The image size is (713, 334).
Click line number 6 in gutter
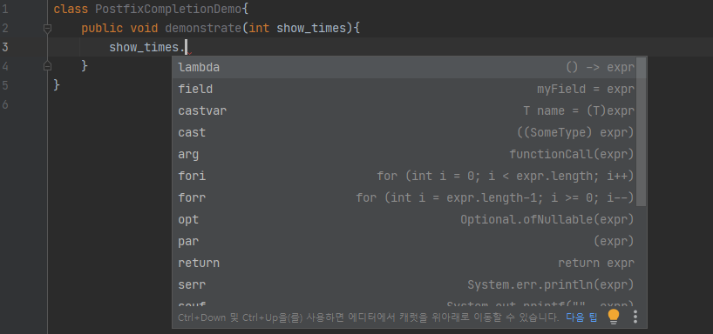[x=5, y=104]
